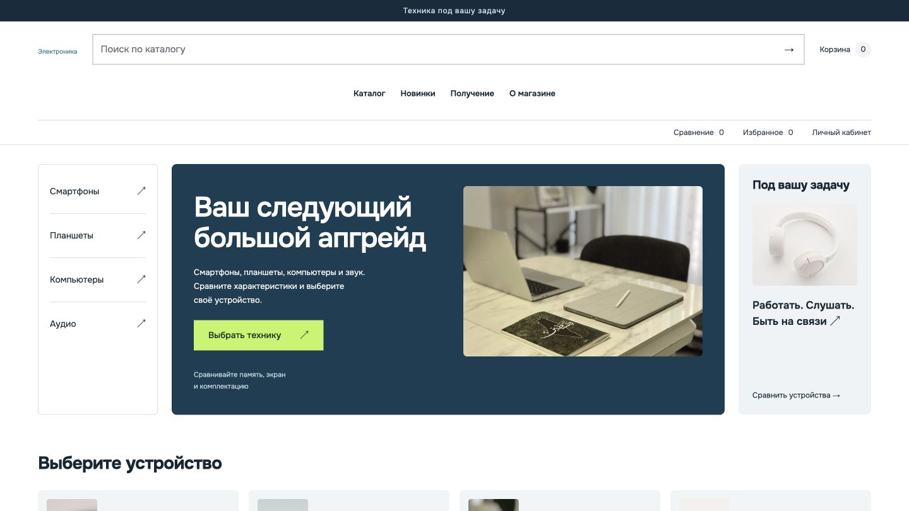This screenshot has width=909, height=511.
Task: Open the Получение page
Action: click(472, 93)
